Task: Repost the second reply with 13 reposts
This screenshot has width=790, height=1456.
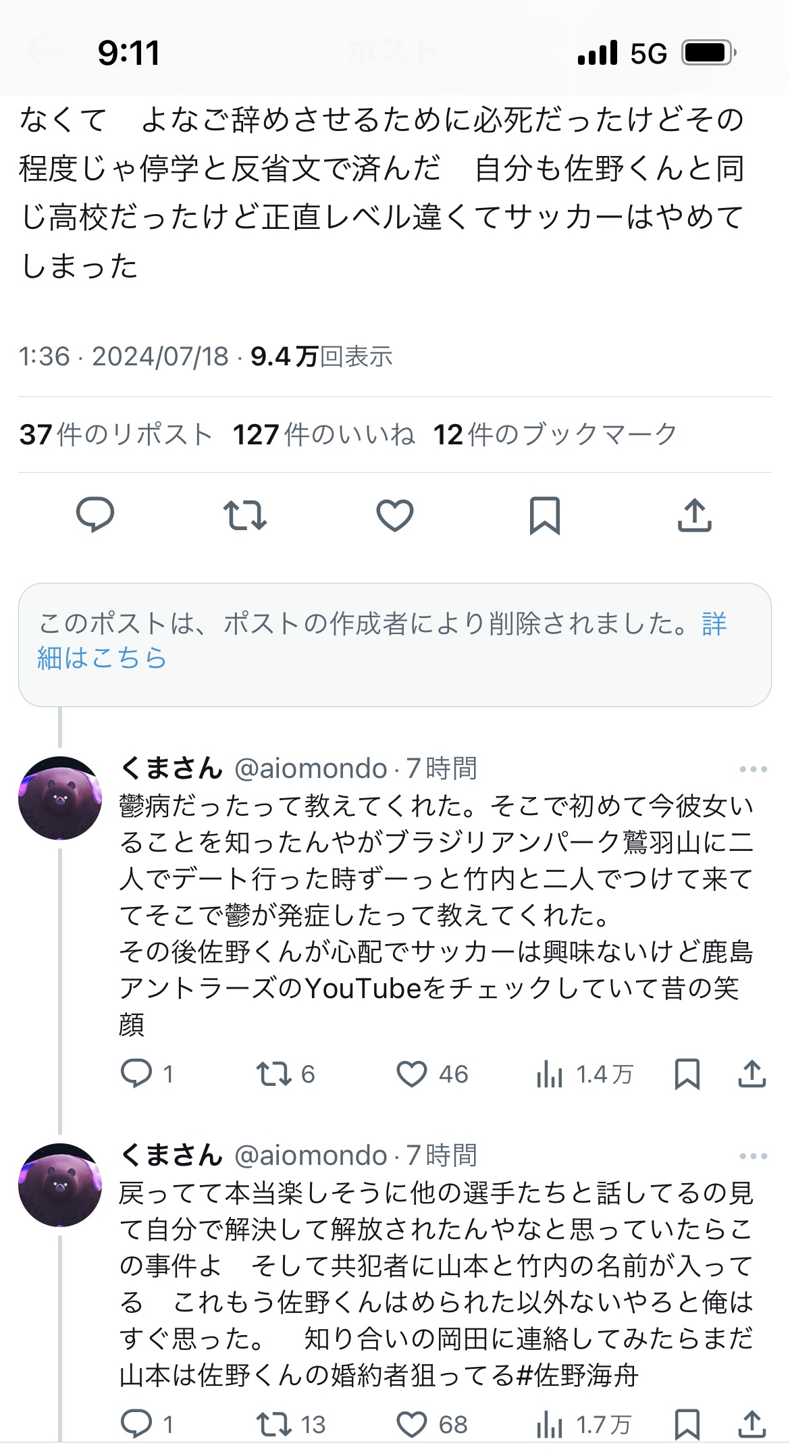Action: click(x=273, y=1424)
